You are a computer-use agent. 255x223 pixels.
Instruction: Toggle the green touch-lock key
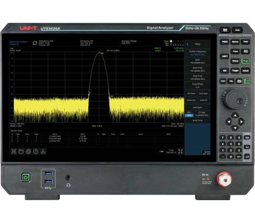(247, 81)
